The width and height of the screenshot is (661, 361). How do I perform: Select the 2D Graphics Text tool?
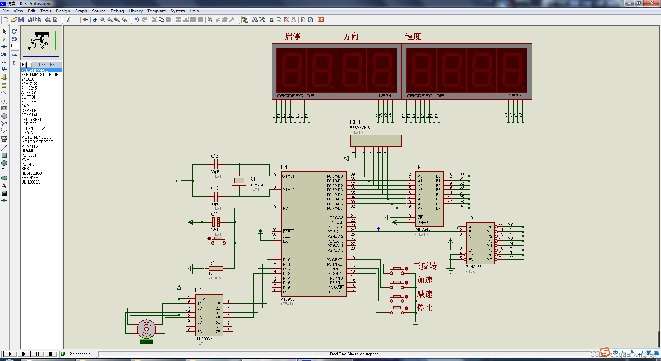pyautogui.click(x=4, y=186)
